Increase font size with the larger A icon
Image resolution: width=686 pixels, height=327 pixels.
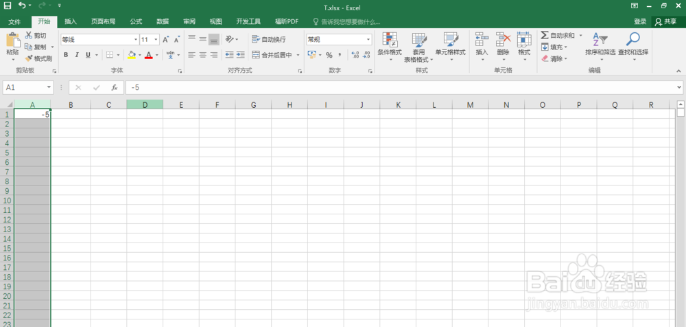click(166, 39)
